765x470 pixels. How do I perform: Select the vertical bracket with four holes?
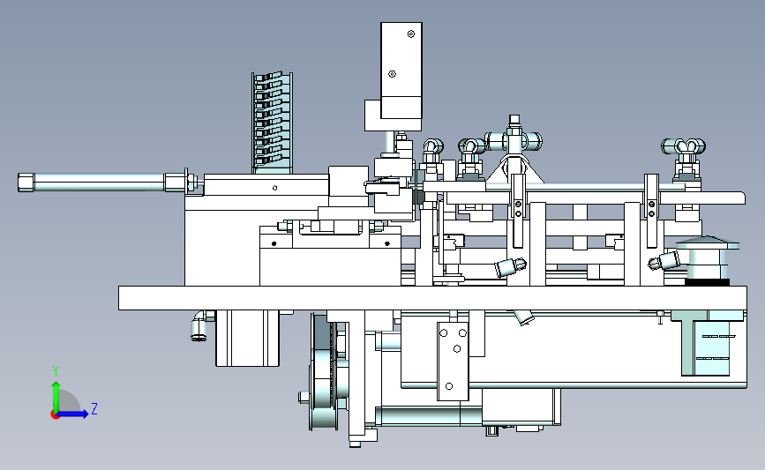click(x=453, y=362)
